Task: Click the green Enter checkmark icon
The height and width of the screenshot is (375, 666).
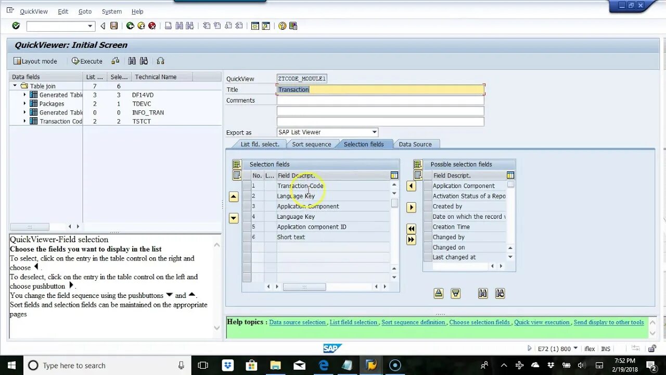Action: click(x=16, y=26)
